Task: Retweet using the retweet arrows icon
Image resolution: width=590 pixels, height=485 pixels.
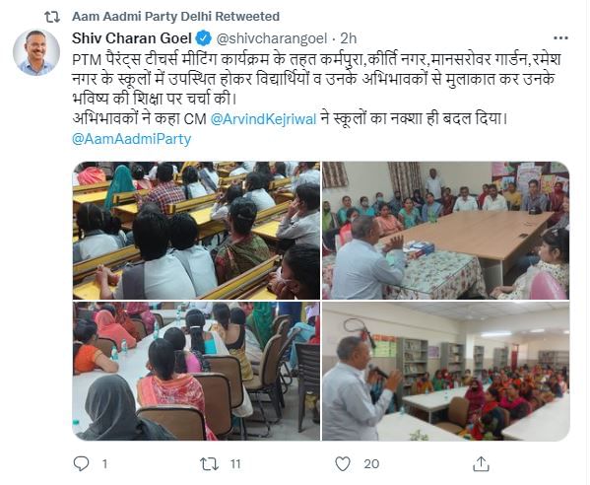Action: click(x=209, y=463)
